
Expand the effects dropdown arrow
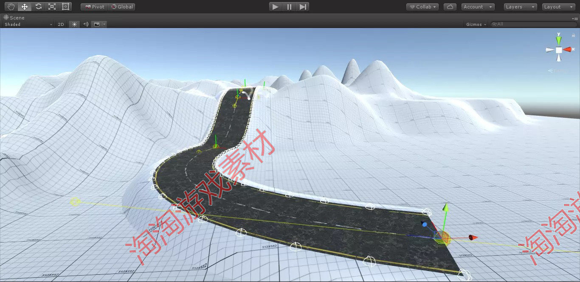(104, 24)
